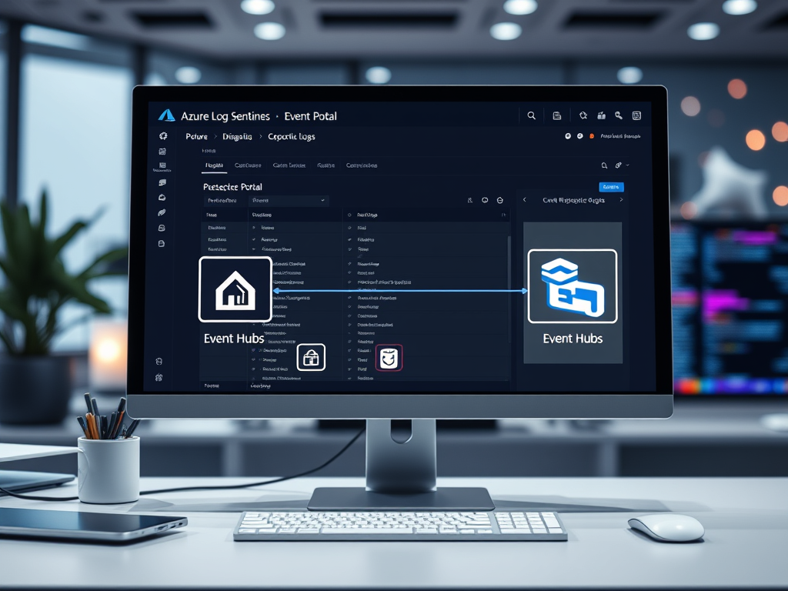Click the gear icon atop left sidebar
Screen dimensions: 788x591
point(163,135)
